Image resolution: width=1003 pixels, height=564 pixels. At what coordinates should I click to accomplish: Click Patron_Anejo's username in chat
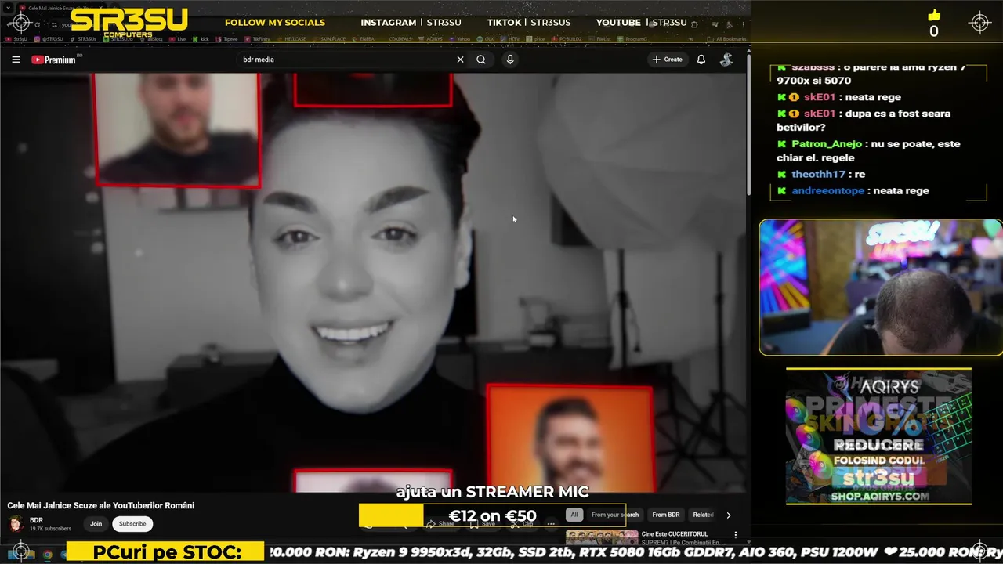(x=826, y=144)
